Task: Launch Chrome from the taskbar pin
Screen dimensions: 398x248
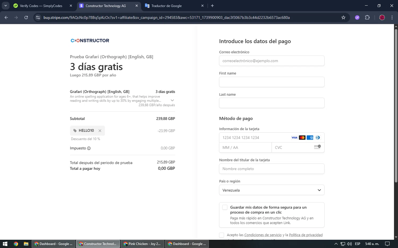Action: [16, 244]
